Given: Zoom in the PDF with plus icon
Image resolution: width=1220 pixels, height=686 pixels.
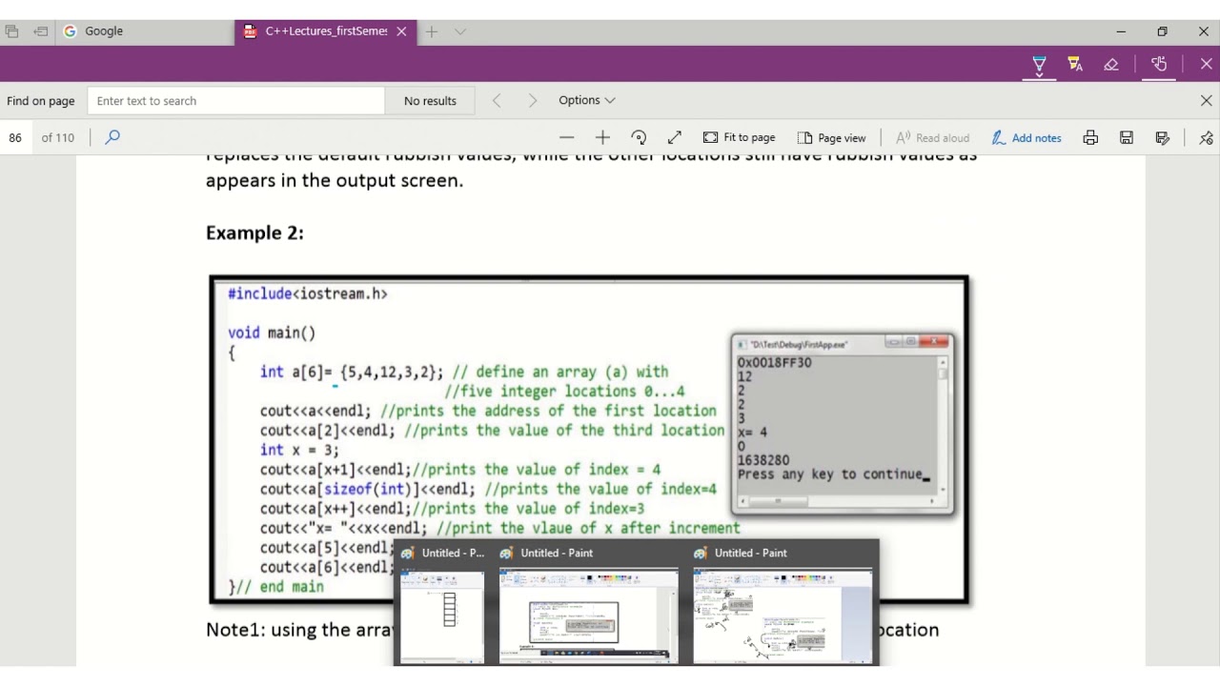Looking at the screenshot, I should pyautogui.click(x=602, y=137).
